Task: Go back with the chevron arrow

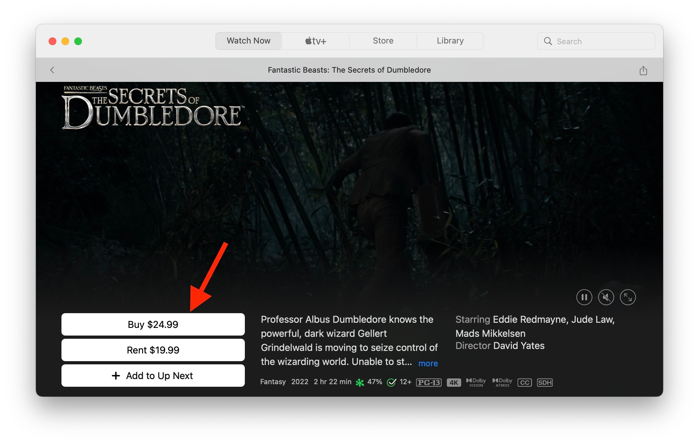Action: click(x=52, y=70)
